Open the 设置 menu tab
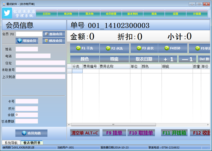 click(176, 14)
